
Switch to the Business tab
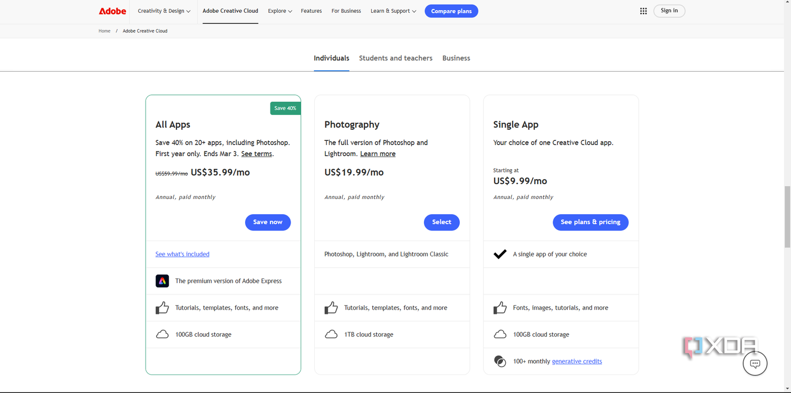tap(456, 58)
